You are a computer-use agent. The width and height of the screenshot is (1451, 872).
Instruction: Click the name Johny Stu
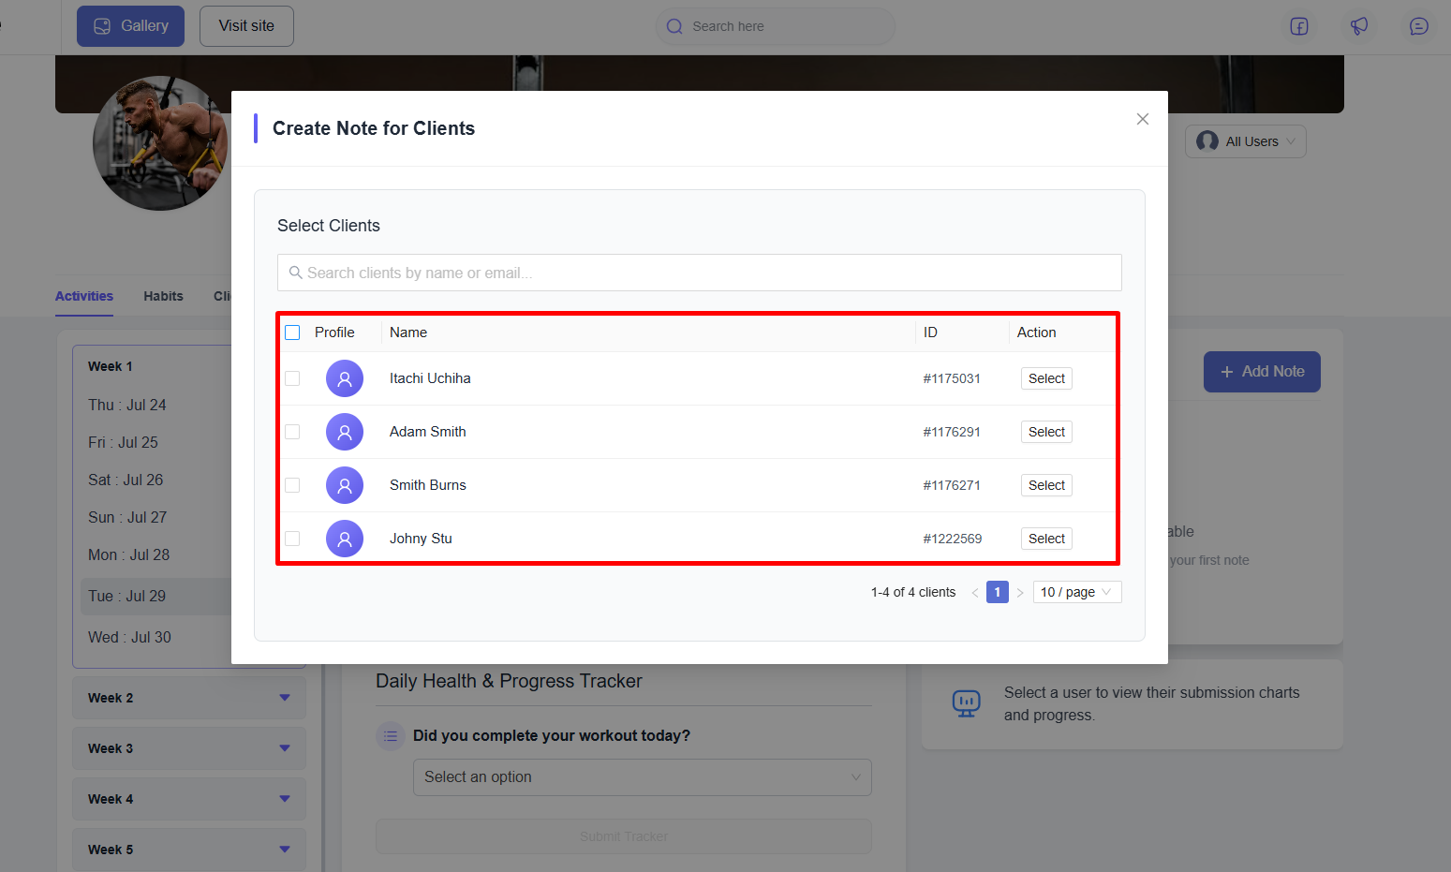(421, 539)
